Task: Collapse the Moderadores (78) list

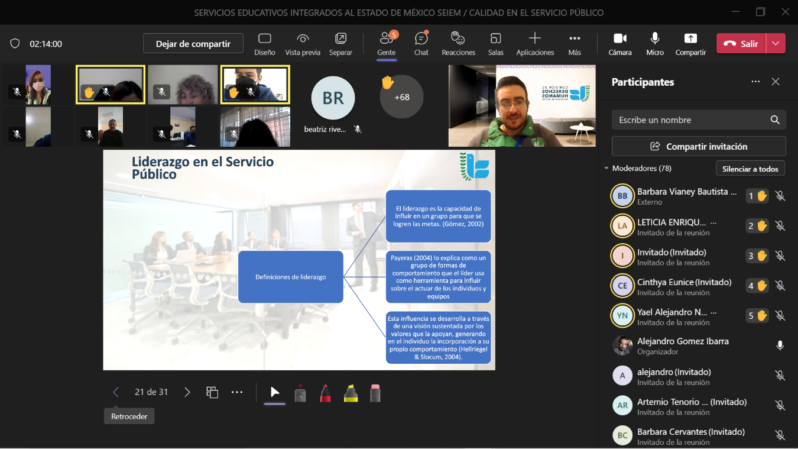Action: tap(606, 169)
